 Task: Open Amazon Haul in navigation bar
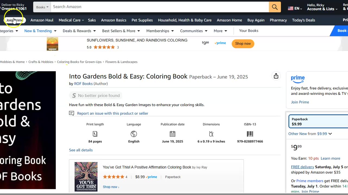(x=42, y=20)
